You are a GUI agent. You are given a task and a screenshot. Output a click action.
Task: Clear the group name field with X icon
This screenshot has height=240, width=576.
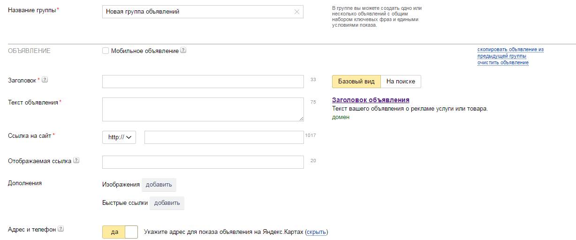(x=296, y=12)
